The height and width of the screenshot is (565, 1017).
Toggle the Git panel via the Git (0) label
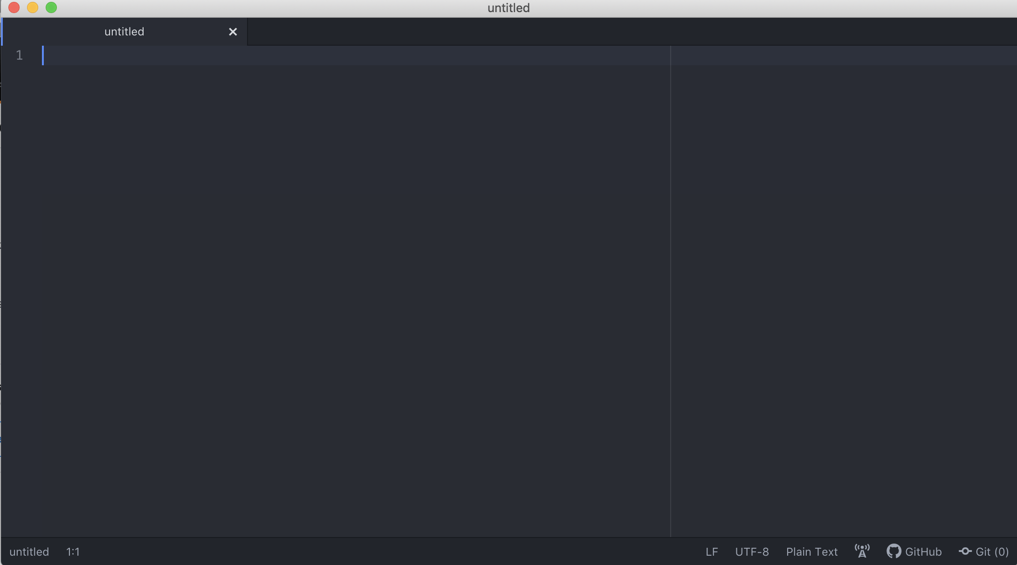point(984,551)
